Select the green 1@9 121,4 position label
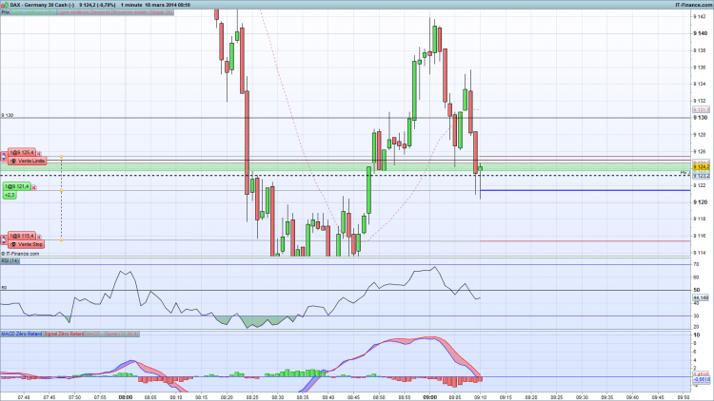714x401 pixels. click(17, 186)
